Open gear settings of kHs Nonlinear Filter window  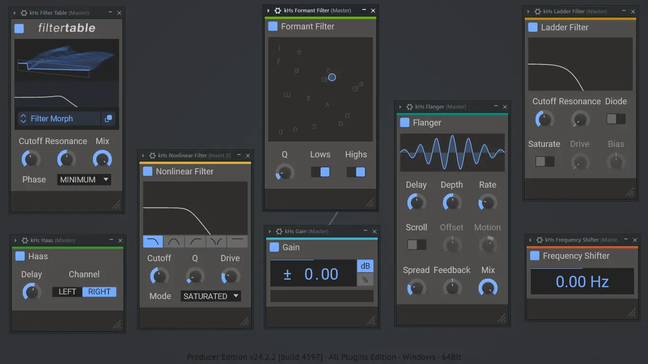tap(152, 155)
